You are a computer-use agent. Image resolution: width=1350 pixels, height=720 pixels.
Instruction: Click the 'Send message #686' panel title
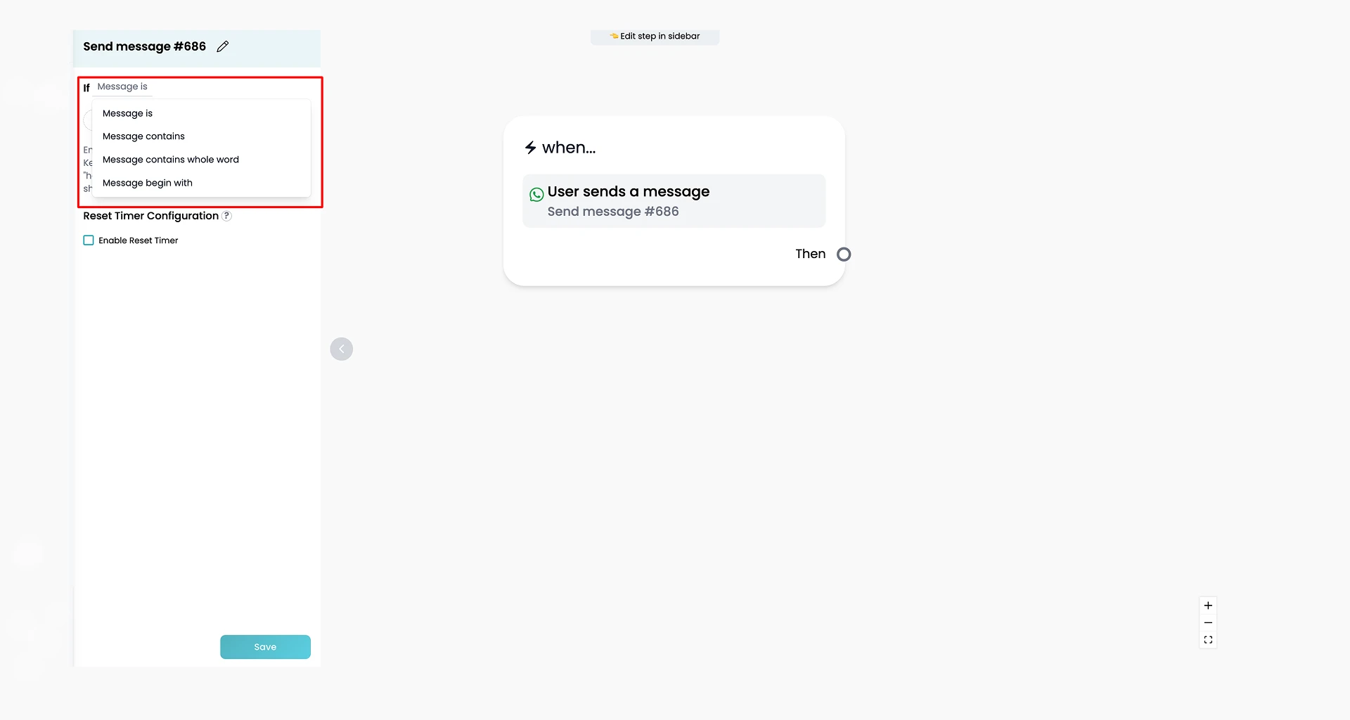(144, 46)
